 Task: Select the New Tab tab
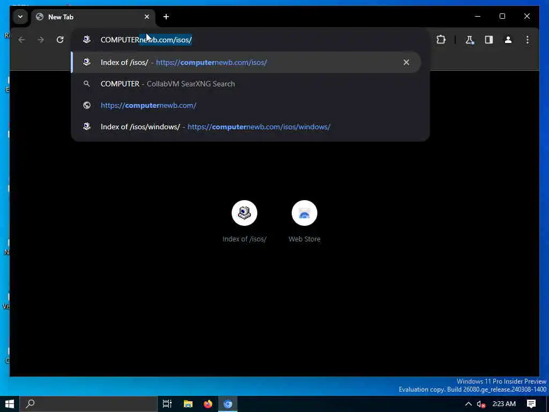[x=93, y=17]
